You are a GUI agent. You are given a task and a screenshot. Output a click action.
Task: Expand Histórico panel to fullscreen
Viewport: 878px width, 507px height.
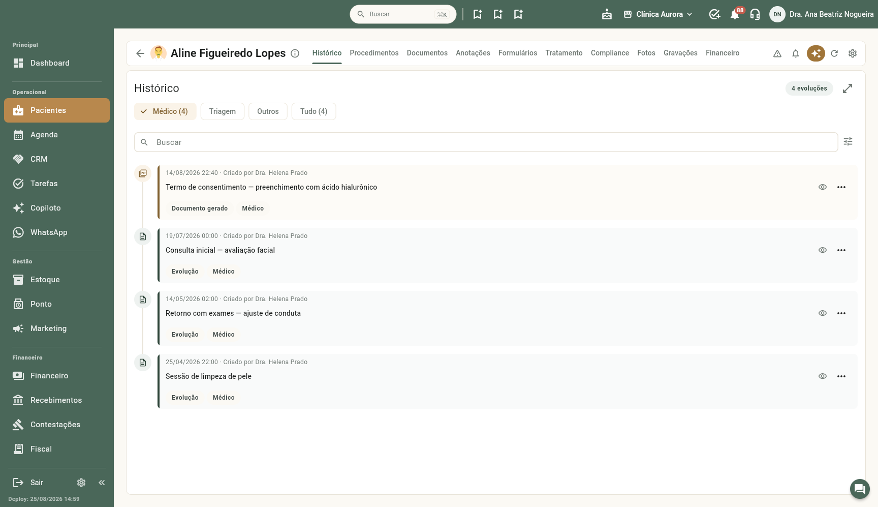848,88
